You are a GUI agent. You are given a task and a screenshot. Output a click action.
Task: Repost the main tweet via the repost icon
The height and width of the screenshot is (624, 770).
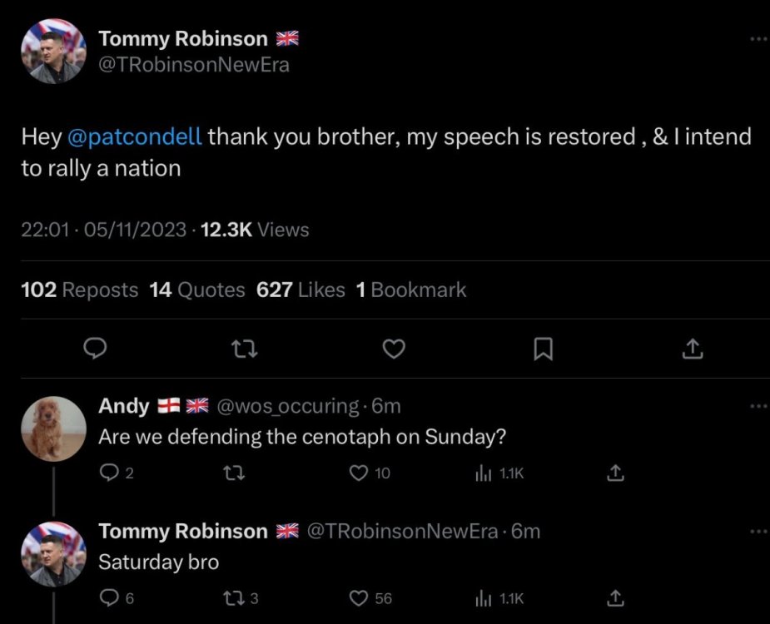[x=246, y=350]
